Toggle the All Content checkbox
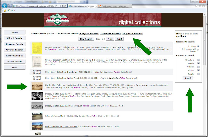Image resolution: width=208 pixels, height=137 pixels. 198,60
